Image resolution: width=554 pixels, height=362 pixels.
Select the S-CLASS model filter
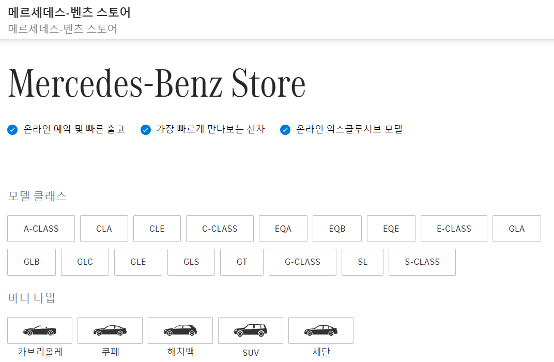coord(422,262)
